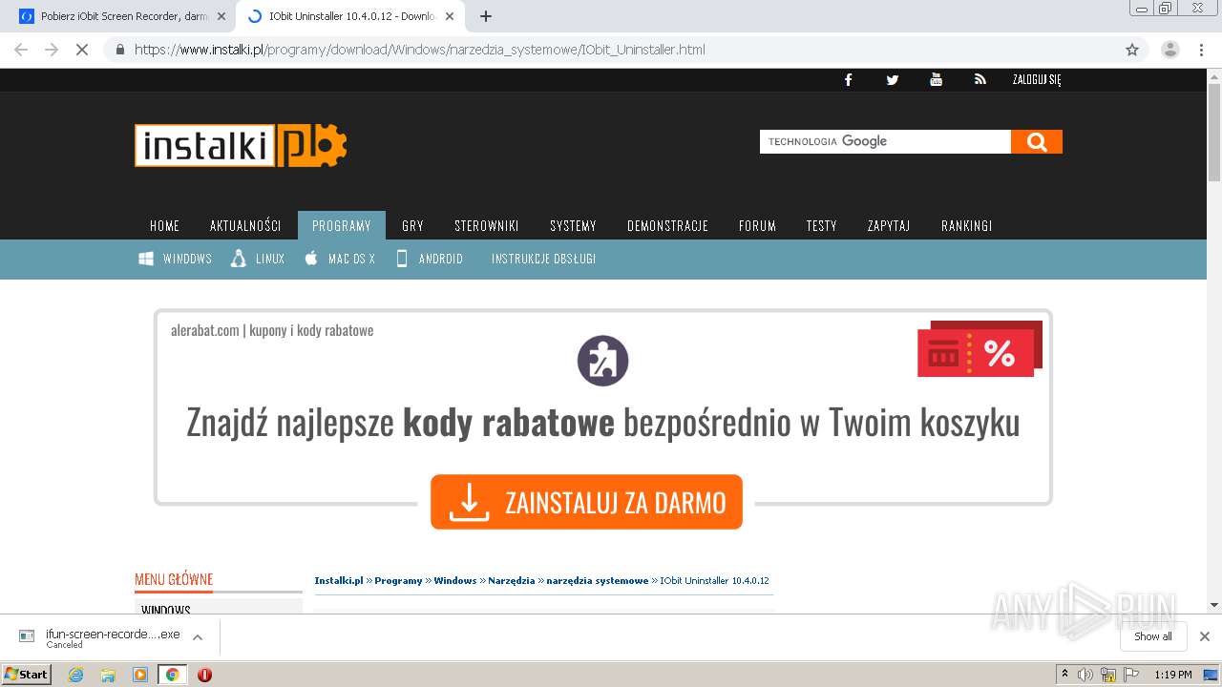Image resolution: width=1222 pixels, height=687 pixels.
Task: Click the Instalki.pl breadcrumb link
Action: (x=339, y=580)
